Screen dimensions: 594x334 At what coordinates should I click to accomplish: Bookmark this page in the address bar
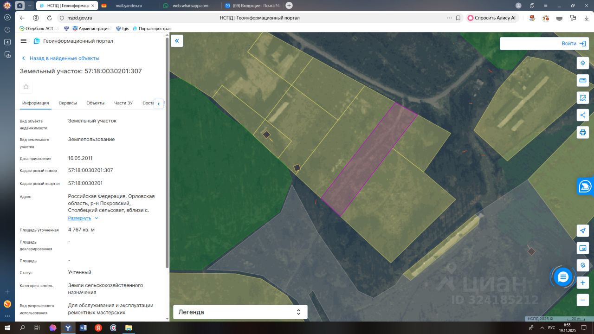458,18
